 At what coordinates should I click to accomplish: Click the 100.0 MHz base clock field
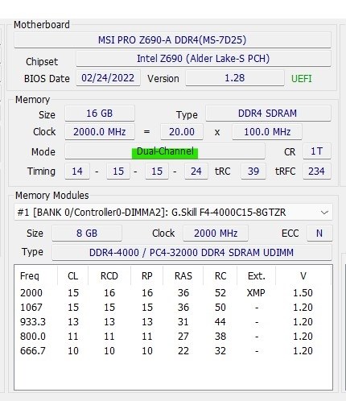(267, 132)
